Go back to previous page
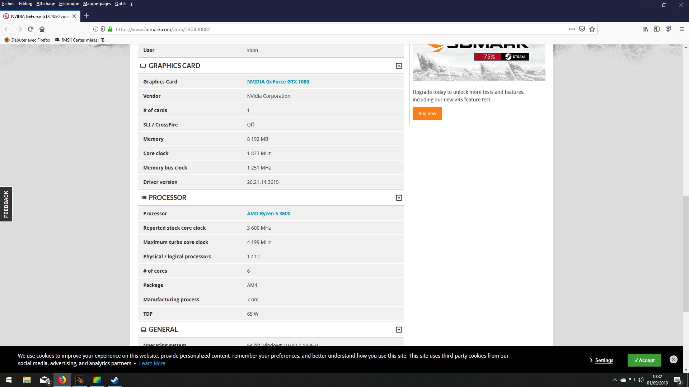689x387 pixels. 7,29
